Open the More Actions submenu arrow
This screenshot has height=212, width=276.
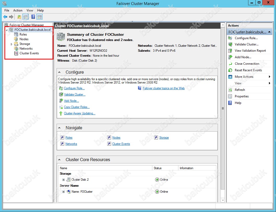pos(269,76)
